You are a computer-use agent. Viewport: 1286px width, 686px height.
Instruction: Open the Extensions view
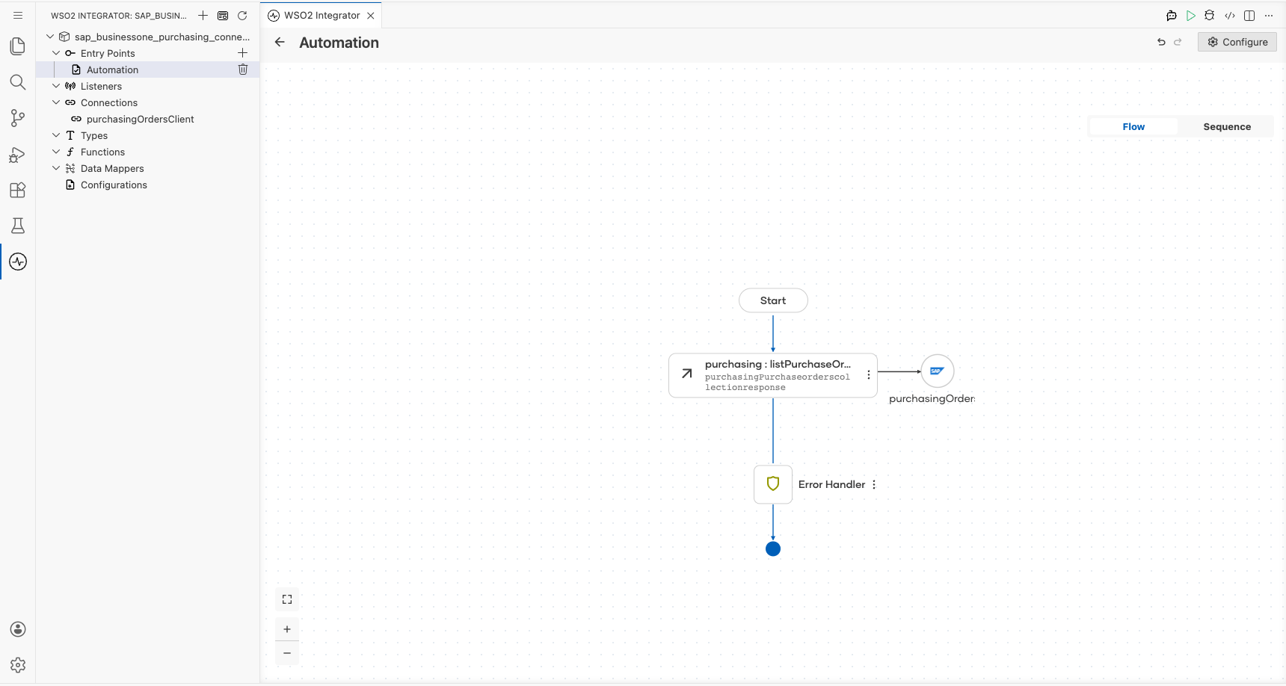coord(18,190)
